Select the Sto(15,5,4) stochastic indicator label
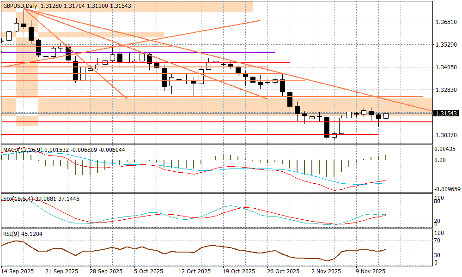Image resolution: width=462 pixels, height=277 pixels. tap(18, 199)
